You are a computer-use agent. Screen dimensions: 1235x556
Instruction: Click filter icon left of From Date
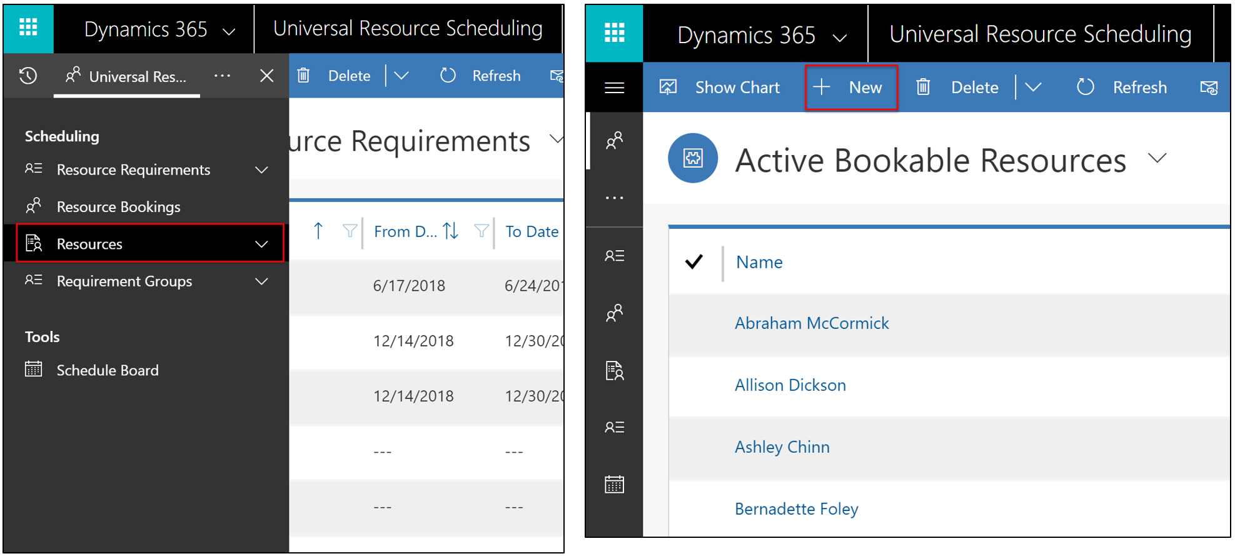tap(350, 231)
